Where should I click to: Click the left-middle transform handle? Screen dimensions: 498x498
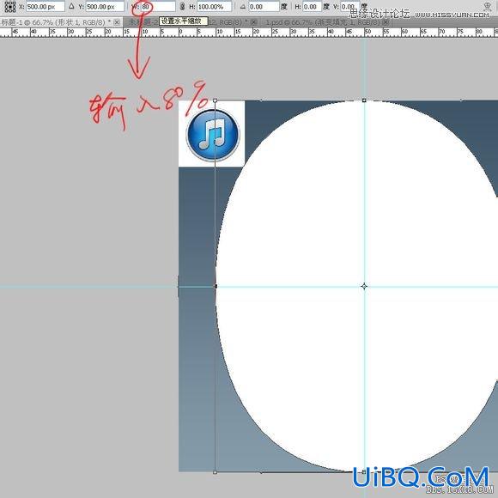(x=215, y=287)
